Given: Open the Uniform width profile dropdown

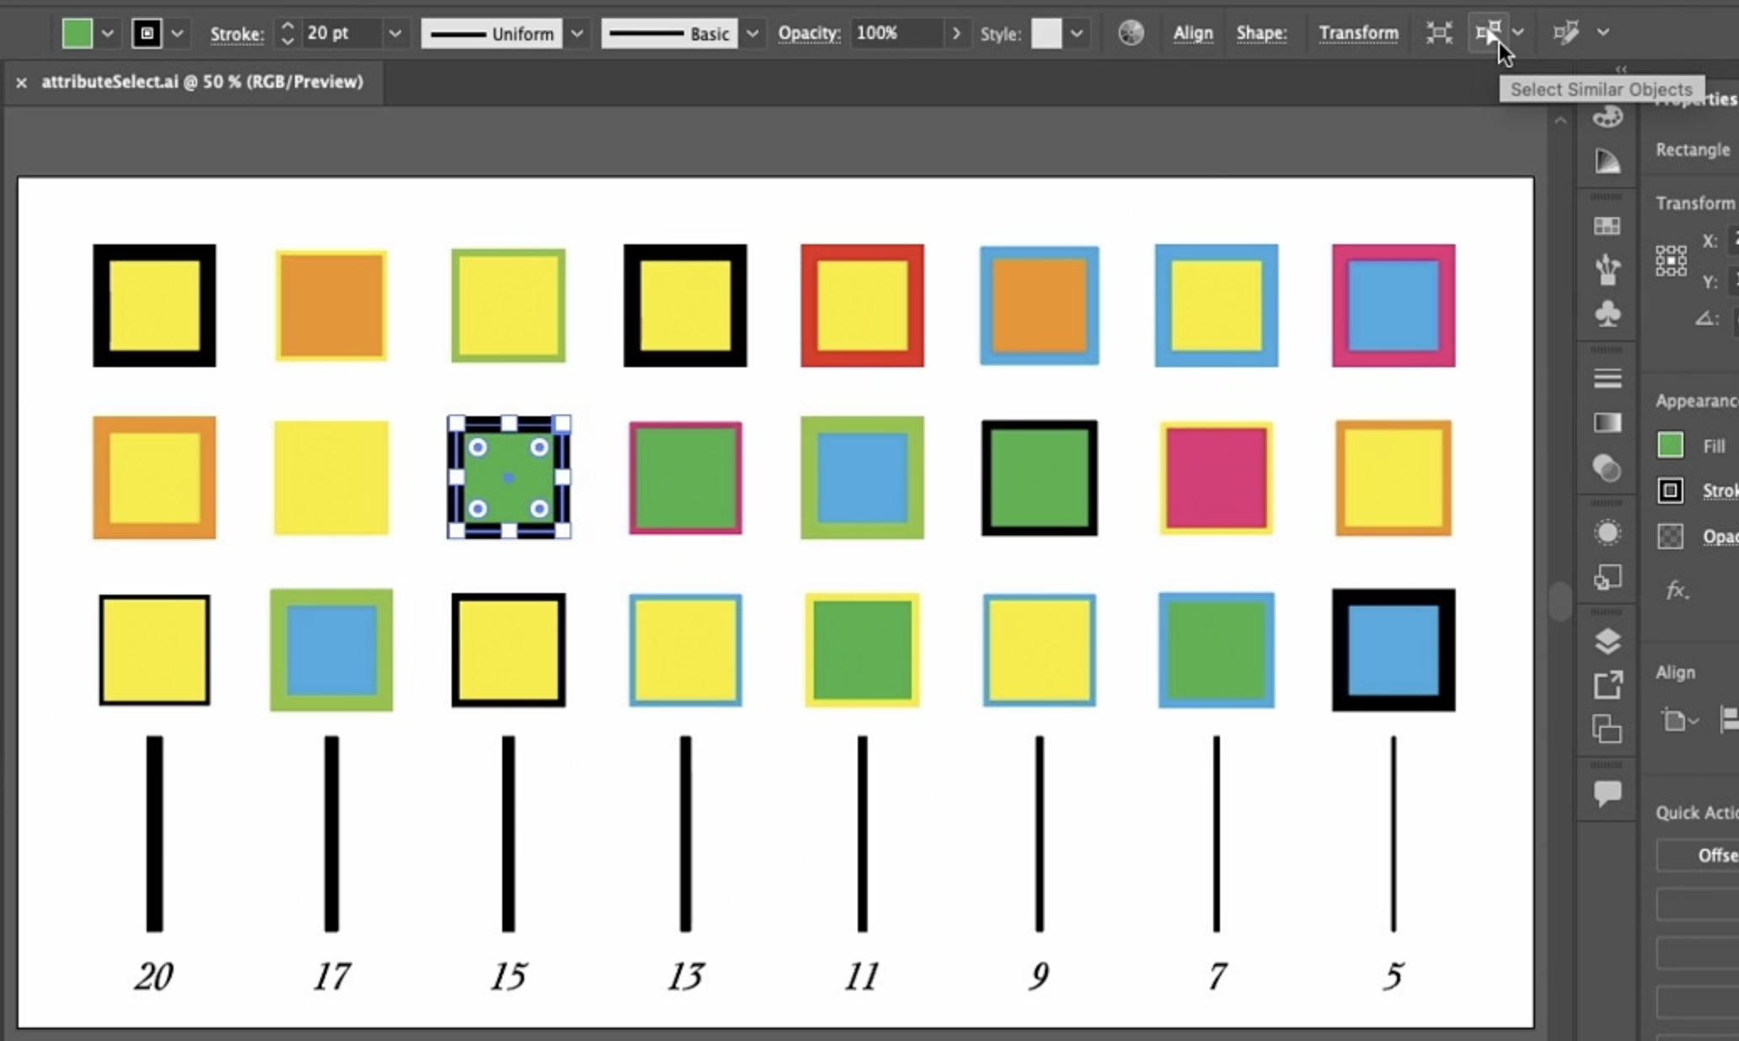Looking at the screenshot, I should [577, 34].
